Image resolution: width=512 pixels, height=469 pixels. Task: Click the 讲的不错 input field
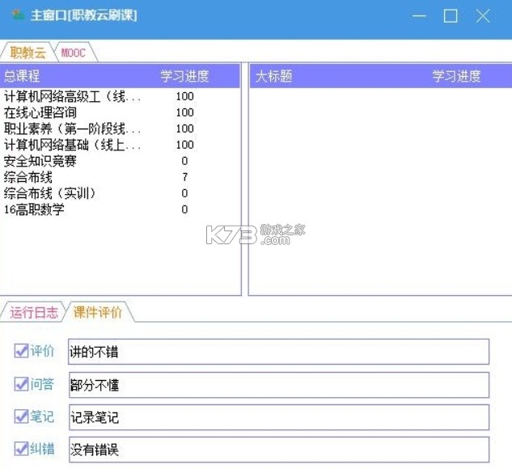(278, 352)
